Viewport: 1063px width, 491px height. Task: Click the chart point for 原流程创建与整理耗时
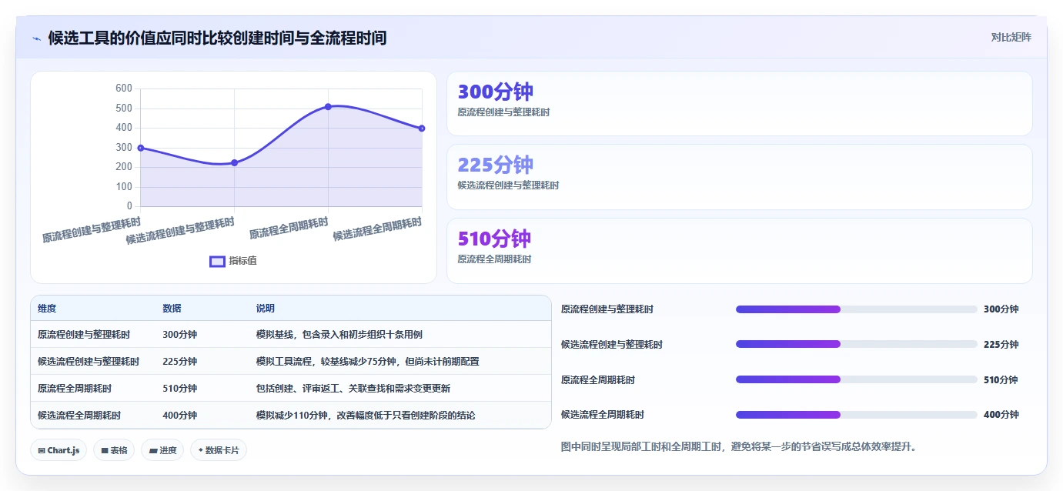(x=141, y=148)
